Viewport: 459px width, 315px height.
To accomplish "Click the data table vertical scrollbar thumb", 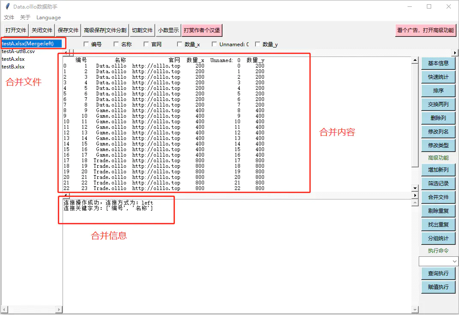I will (x=415, y=116).
